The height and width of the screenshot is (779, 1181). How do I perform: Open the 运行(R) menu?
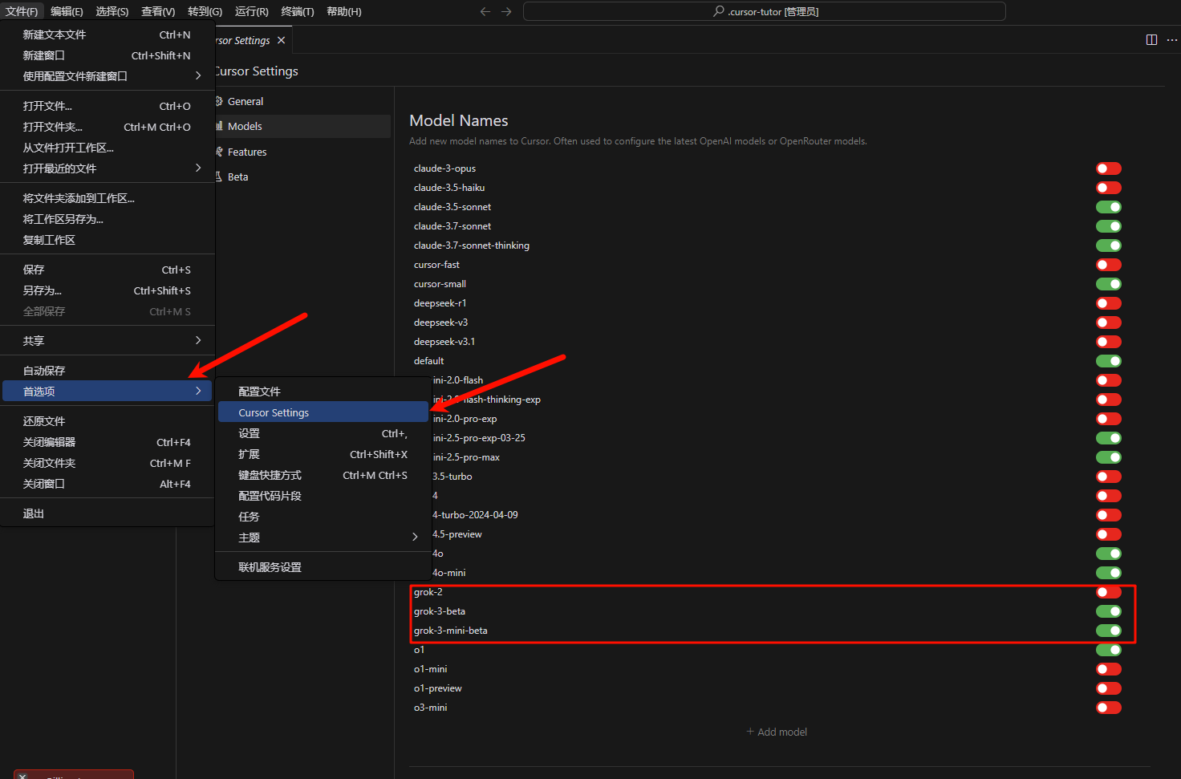[252, 11]
